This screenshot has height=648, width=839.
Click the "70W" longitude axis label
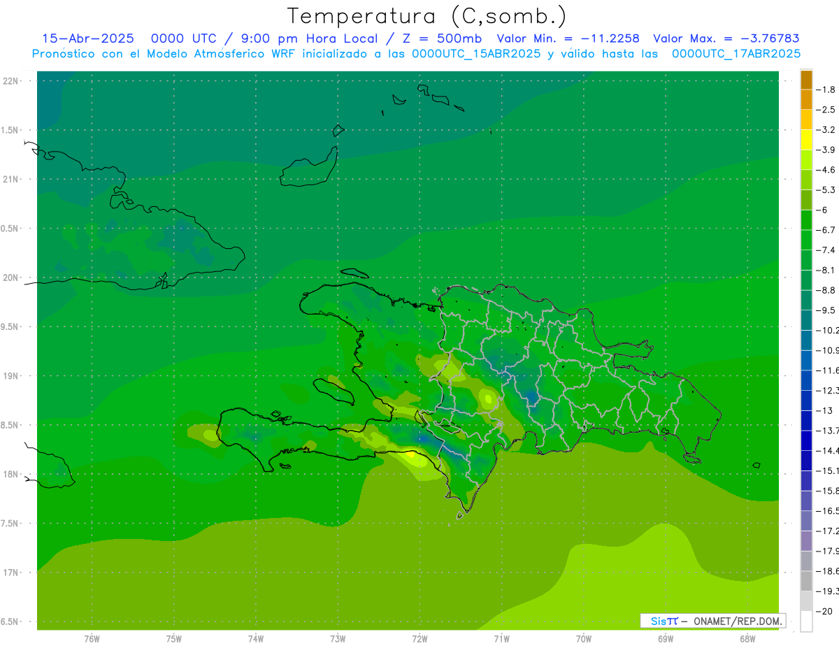click(x=584, y=638)
